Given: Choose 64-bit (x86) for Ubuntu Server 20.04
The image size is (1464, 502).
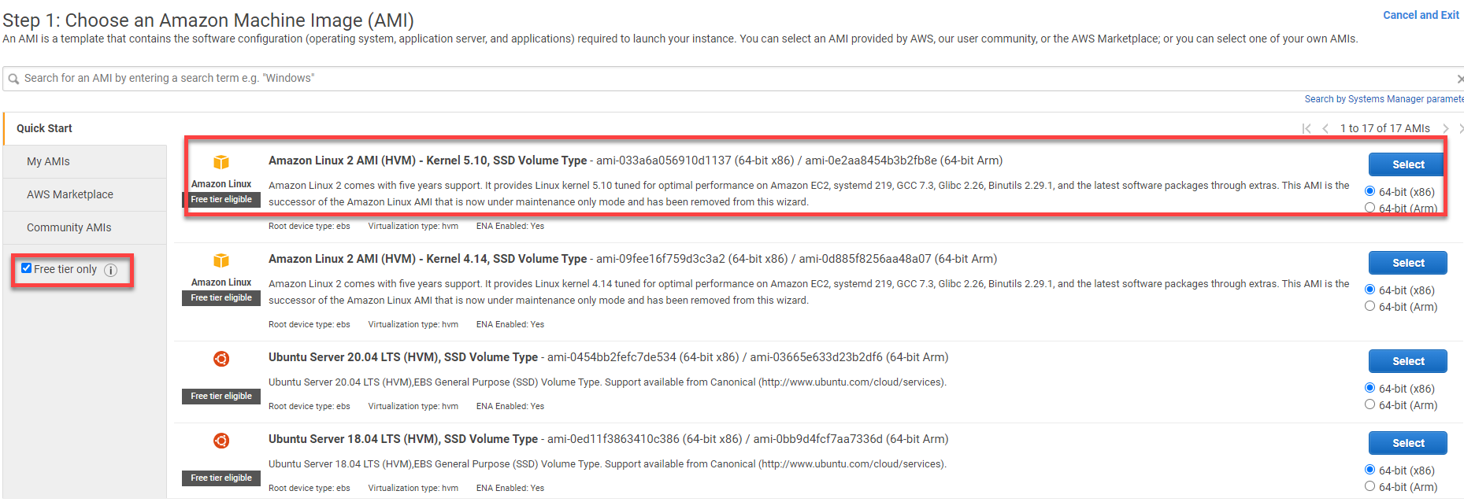Looking at the screenshot, I should [x=1369, y=388].
